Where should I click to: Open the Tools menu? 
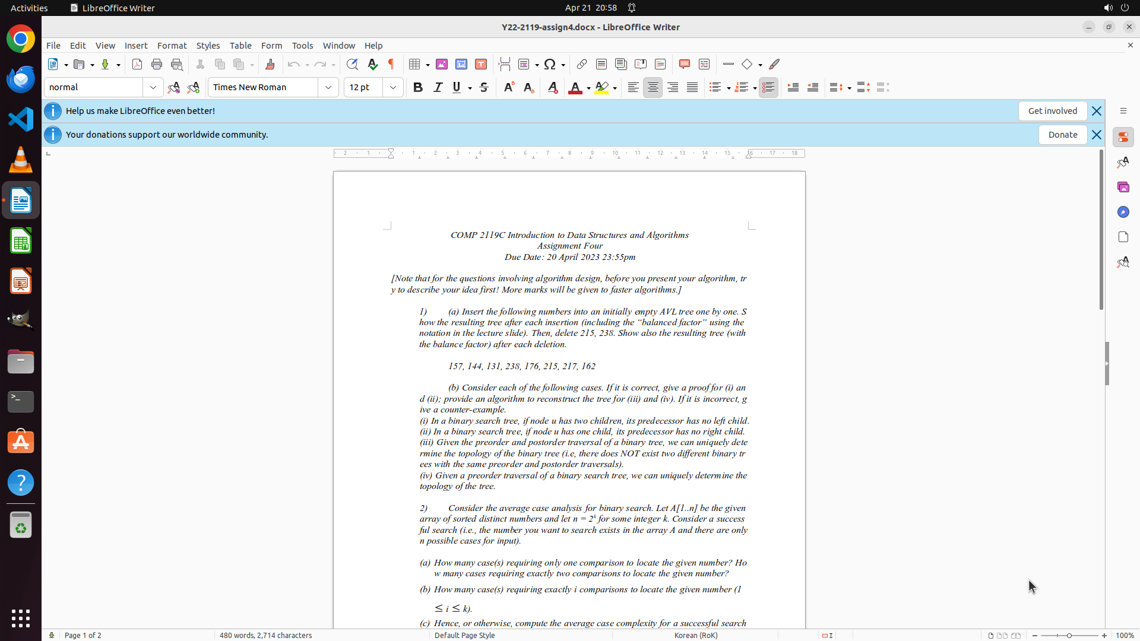click(302, 46)
